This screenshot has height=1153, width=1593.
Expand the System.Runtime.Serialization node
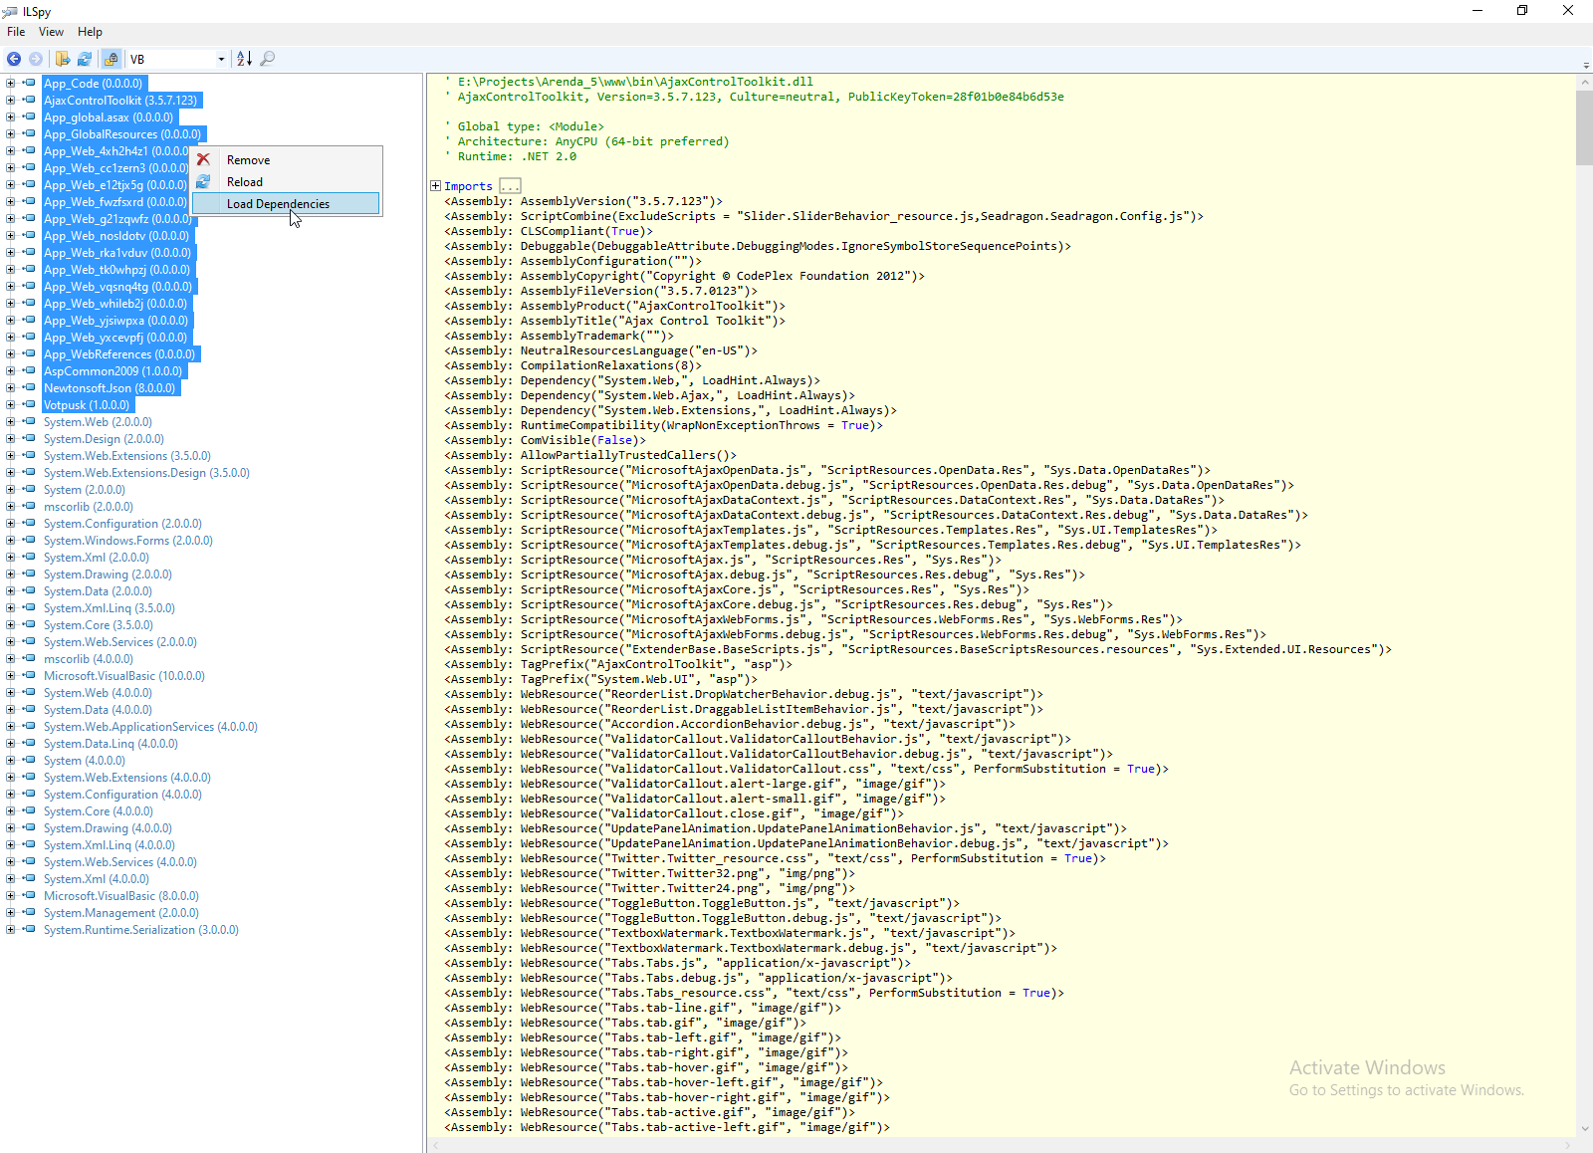[x=10, y=930]
